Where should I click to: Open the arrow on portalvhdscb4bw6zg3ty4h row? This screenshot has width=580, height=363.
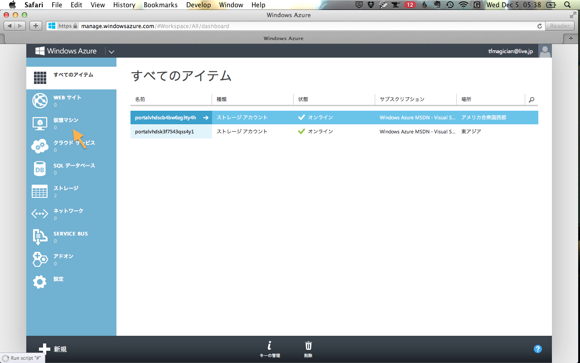click(206, 118)
